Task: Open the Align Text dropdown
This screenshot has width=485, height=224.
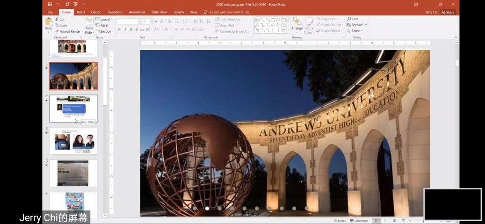Action: pyautogui.click(x=226, y=25)
